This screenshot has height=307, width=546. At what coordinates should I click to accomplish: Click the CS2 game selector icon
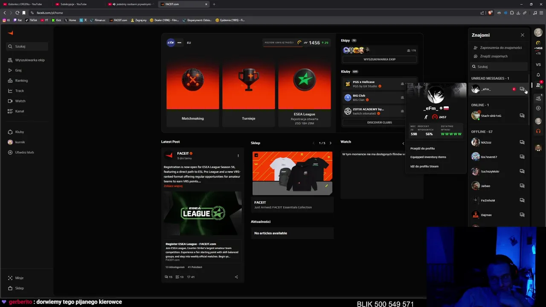click(171, 43)
